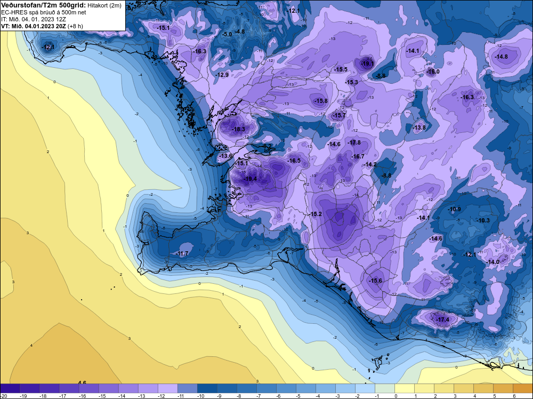Click the -15.2 temperature label

coord(316,214)
